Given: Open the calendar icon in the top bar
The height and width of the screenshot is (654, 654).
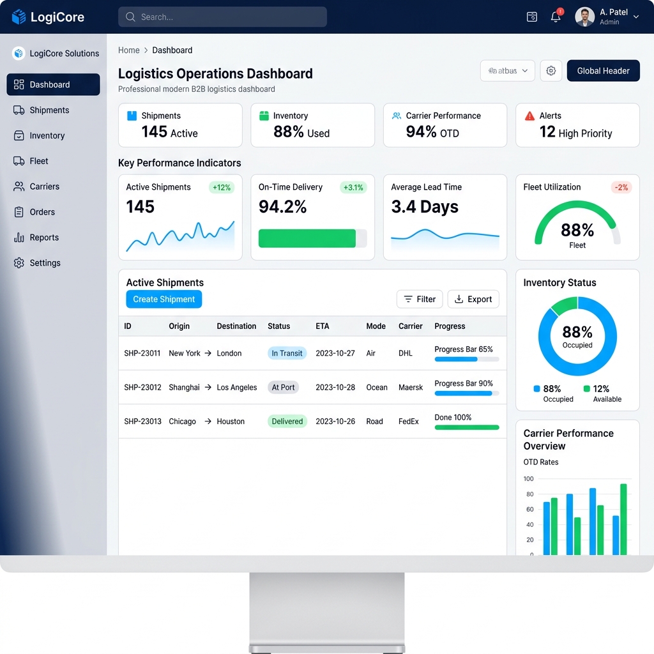Looking at the screenshot, I should click(531, 17).
